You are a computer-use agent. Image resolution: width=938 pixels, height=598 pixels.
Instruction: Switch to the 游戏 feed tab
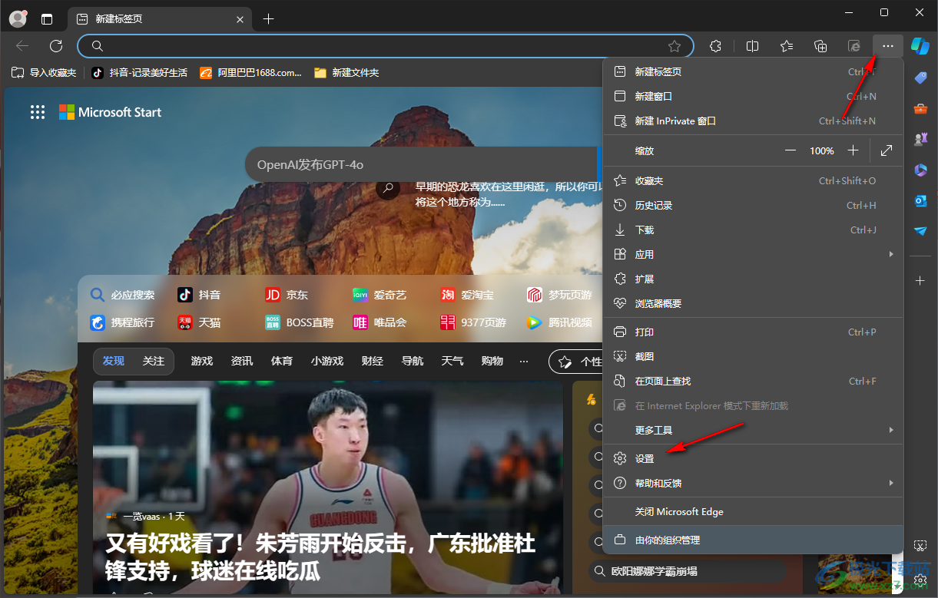click(202, 361)
